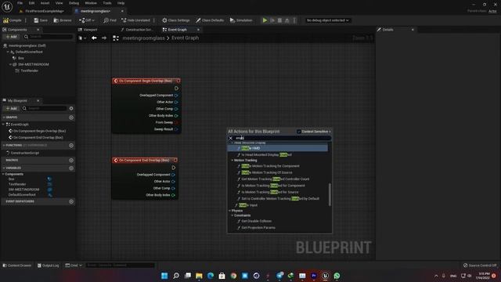Open the play options three-dot menu
501x282 pixels.
294,20
